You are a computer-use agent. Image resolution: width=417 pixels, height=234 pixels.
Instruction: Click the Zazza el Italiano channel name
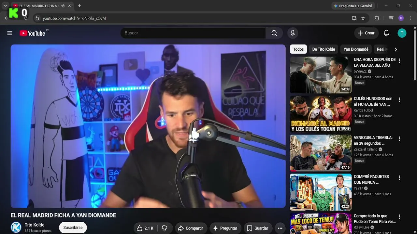click(366, 149)
